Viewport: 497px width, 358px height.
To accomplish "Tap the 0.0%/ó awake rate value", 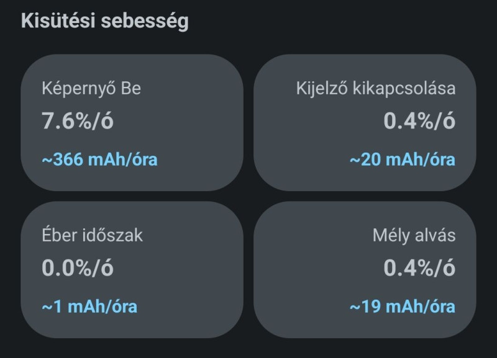I will tap(78, 268).
